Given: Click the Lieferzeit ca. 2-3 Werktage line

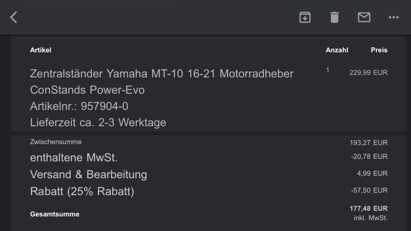Looking at the screenshot, I should point(98,123).
